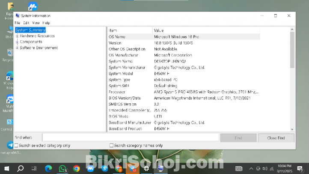Click the details pane scroll up arrow
Viewport: 309px width, 174px height.
[x=292, y=30]
